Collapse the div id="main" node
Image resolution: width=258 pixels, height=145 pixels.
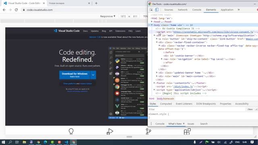pyautogui.click(x=154, y=35)
